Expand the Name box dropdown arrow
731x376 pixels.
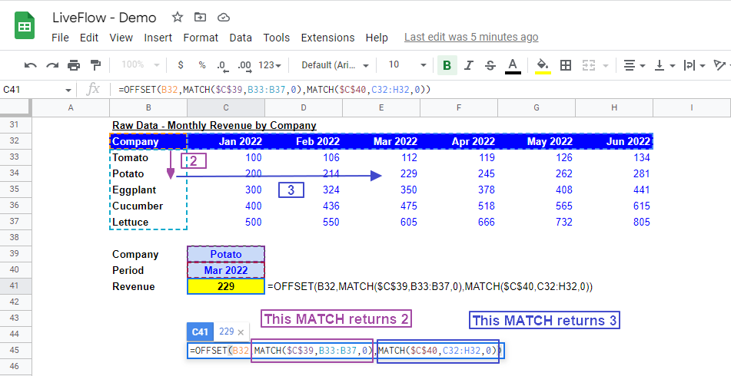[68, 90]
